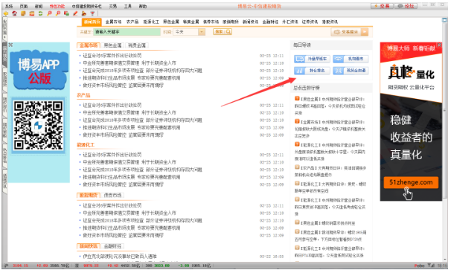Select the highlighted 新闻首页 tab
Image resolution: width=451 pixels, height=270 pixels.
[x=92, y=22]
